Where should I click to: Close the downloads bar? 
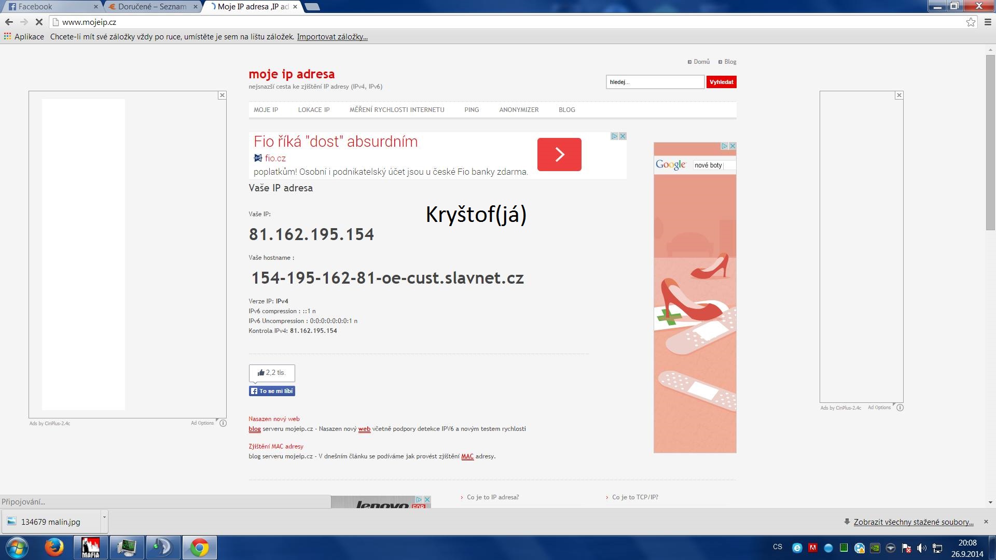pyautogui.click(x=986, y=522)
